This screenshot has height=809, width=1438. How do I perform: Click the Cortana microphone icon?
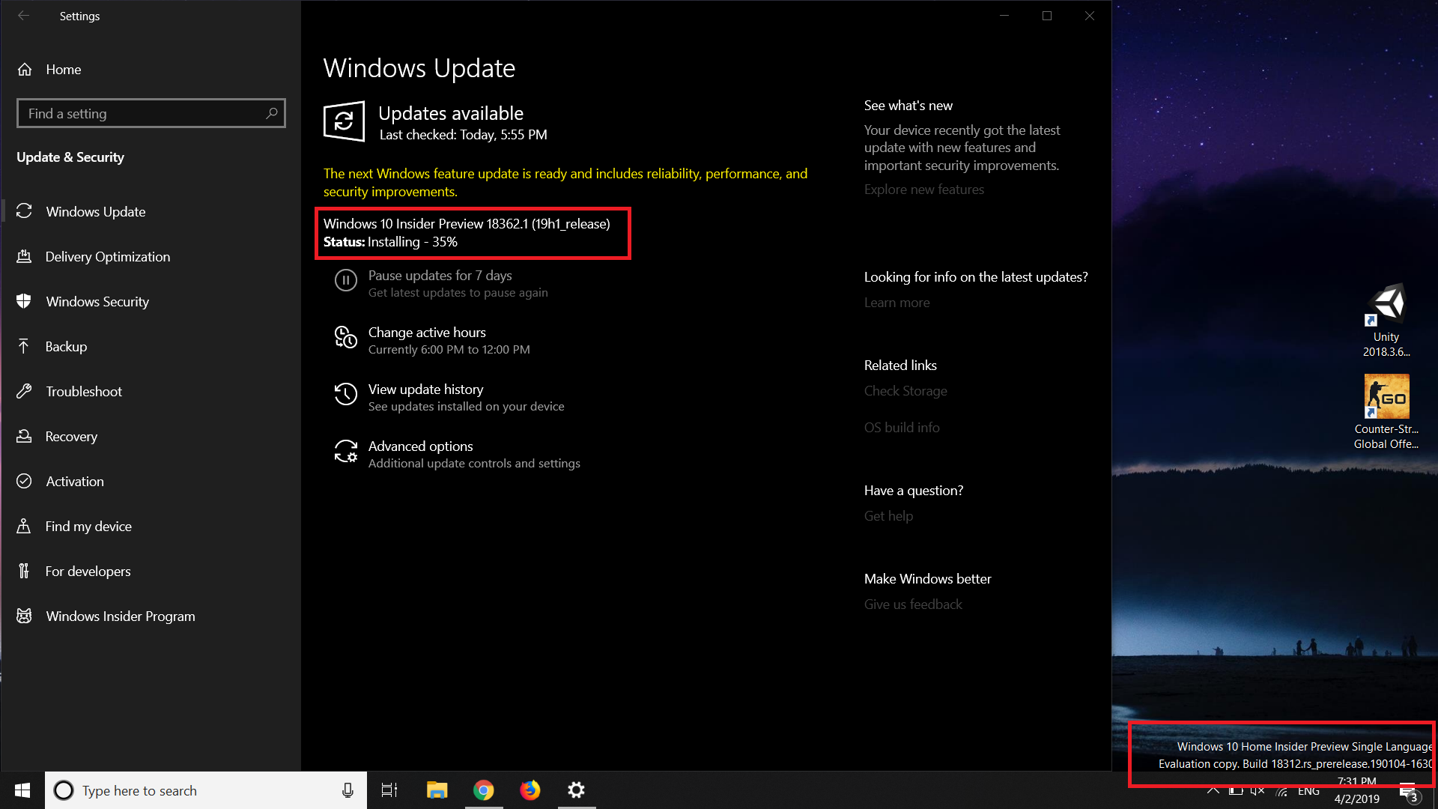(x=348, y=790)
